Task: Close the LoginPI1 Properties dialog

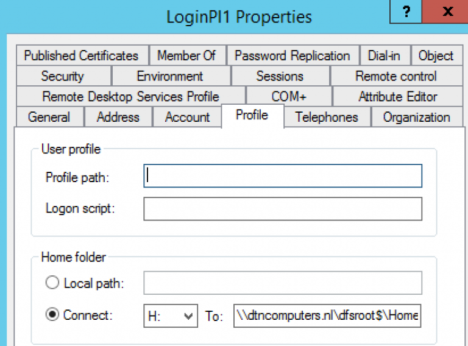Action: click(x=447, y=12)
